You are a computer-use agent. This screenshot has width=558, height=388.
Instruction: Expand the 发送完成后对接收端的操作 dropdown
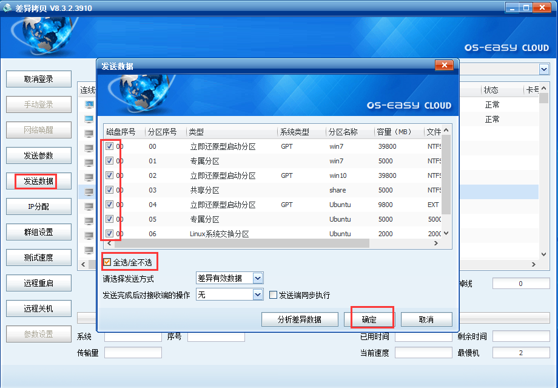pos(258,294)
